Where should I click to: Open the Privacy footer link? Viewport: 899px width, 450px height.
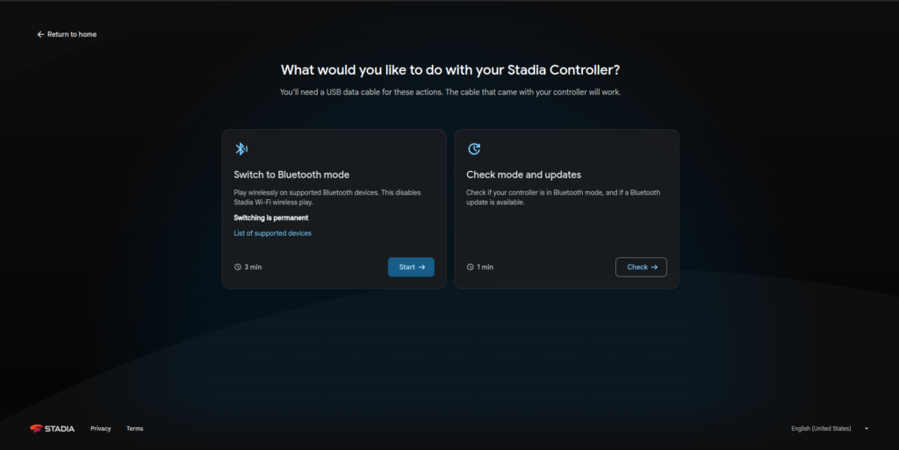pos(101,428)
